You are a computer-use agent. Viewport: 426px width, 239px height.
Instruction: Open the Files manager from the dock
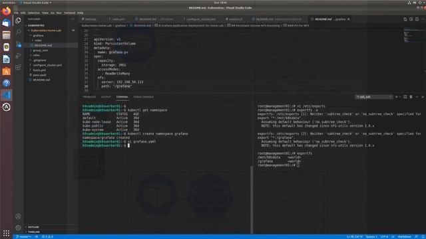(x=6, y=35)
